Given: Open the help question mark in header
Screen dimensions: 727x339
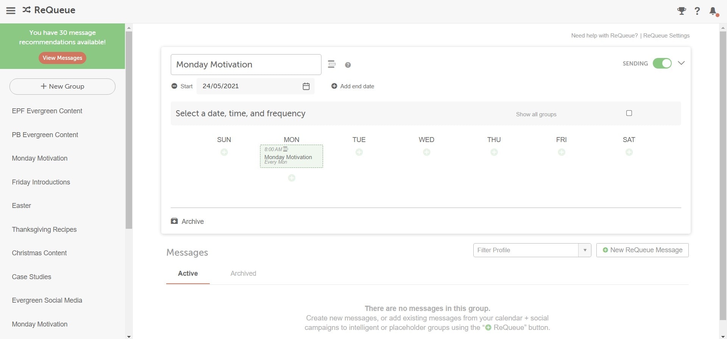Looking at the screenshot, I should point(697,11).
